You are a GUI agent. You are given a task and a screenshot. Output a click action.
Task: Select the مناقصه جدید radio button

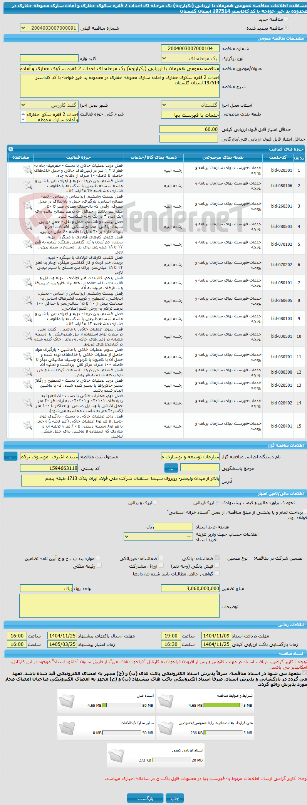285,19
